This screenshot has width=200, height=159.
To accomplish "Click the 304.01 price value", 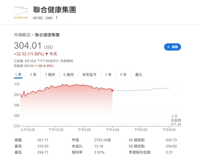I will pos(28,46).
